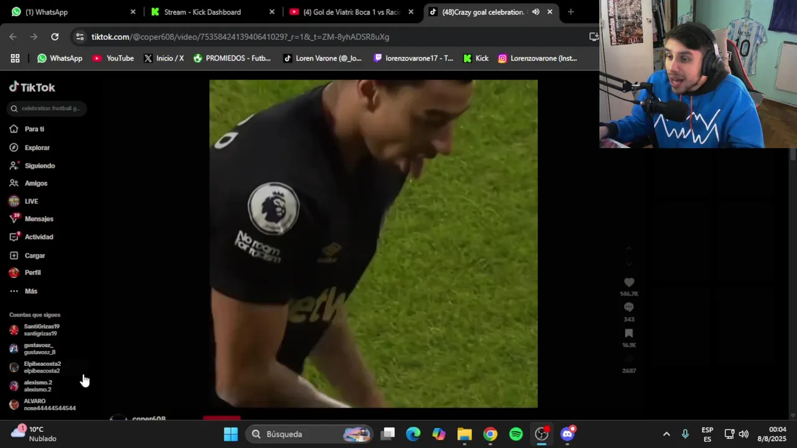Click microphone icon in system tray
797x448 pixels.
pos(685,434)
